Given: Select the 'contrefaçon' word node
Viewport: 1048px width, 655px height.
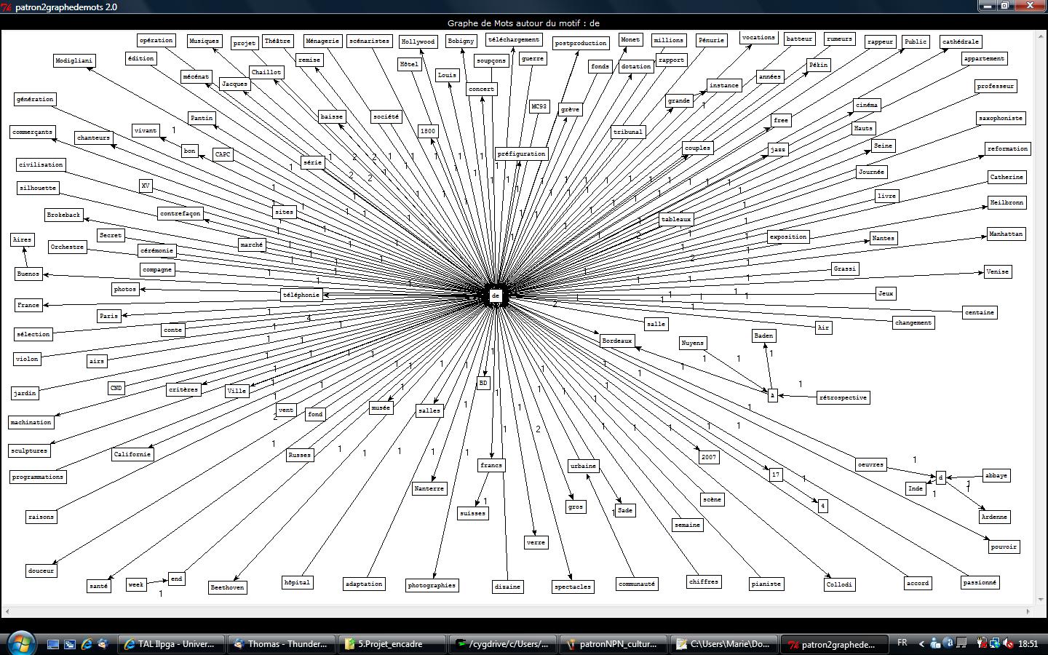Looking at the screenshot, I should (180, 214).
